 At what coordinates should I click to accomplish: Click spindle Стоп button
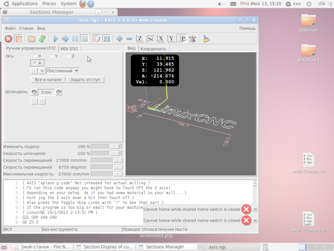(x=46, y=92)
